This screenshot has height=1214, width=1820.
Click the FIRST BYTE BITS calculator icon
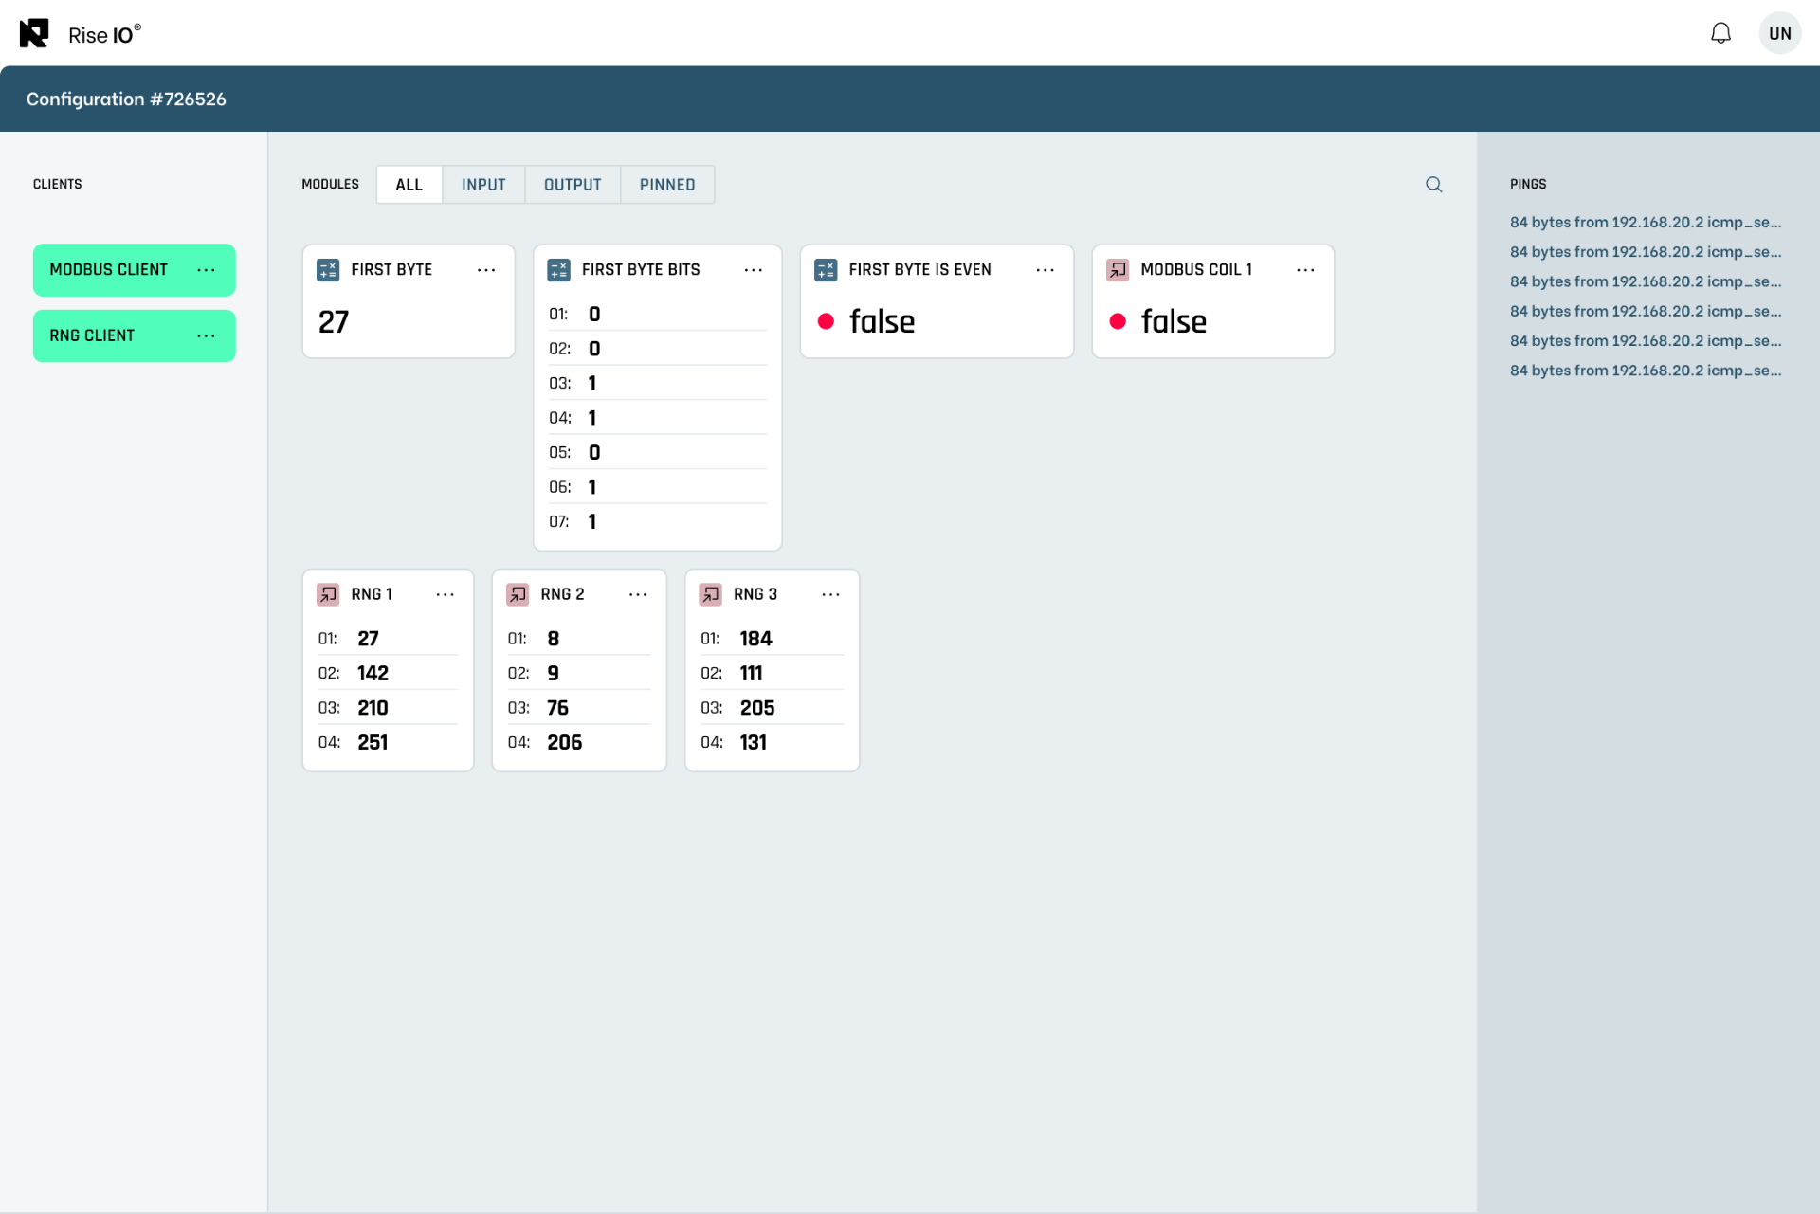tap(558, 270)
